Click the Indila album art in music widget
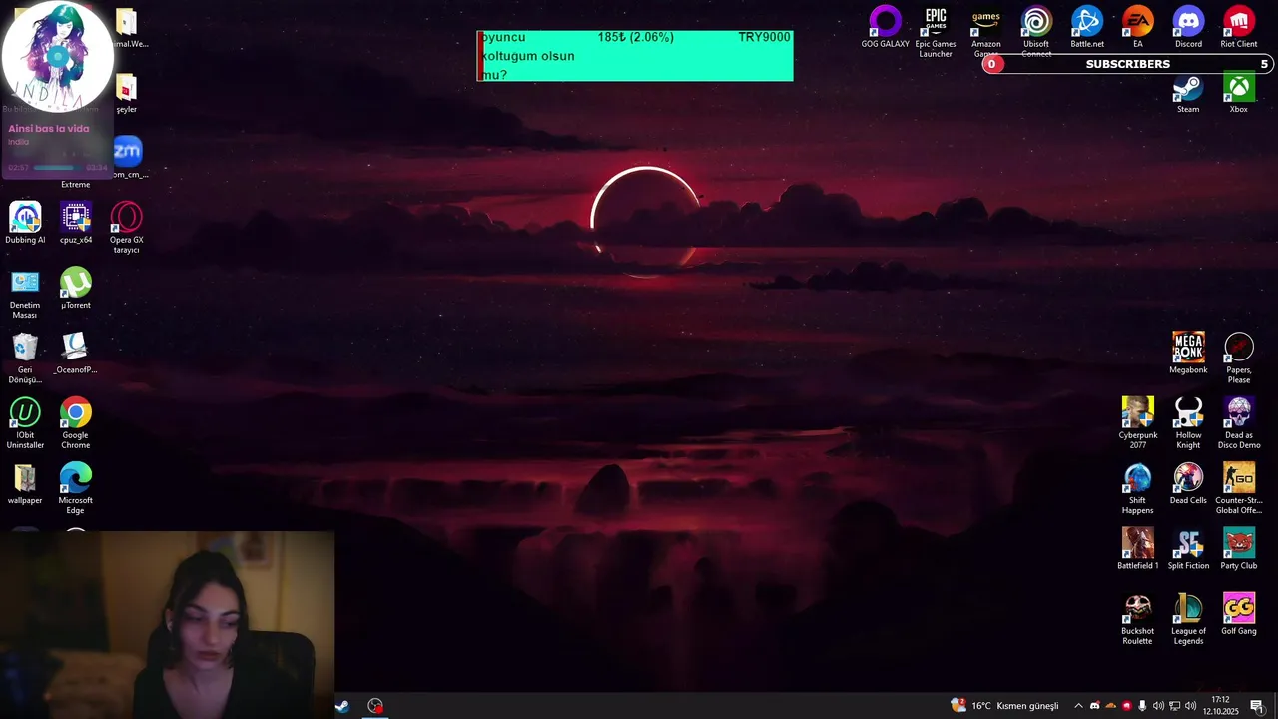The height and width of the screenshot is (719, 1278). click(57, 57)
